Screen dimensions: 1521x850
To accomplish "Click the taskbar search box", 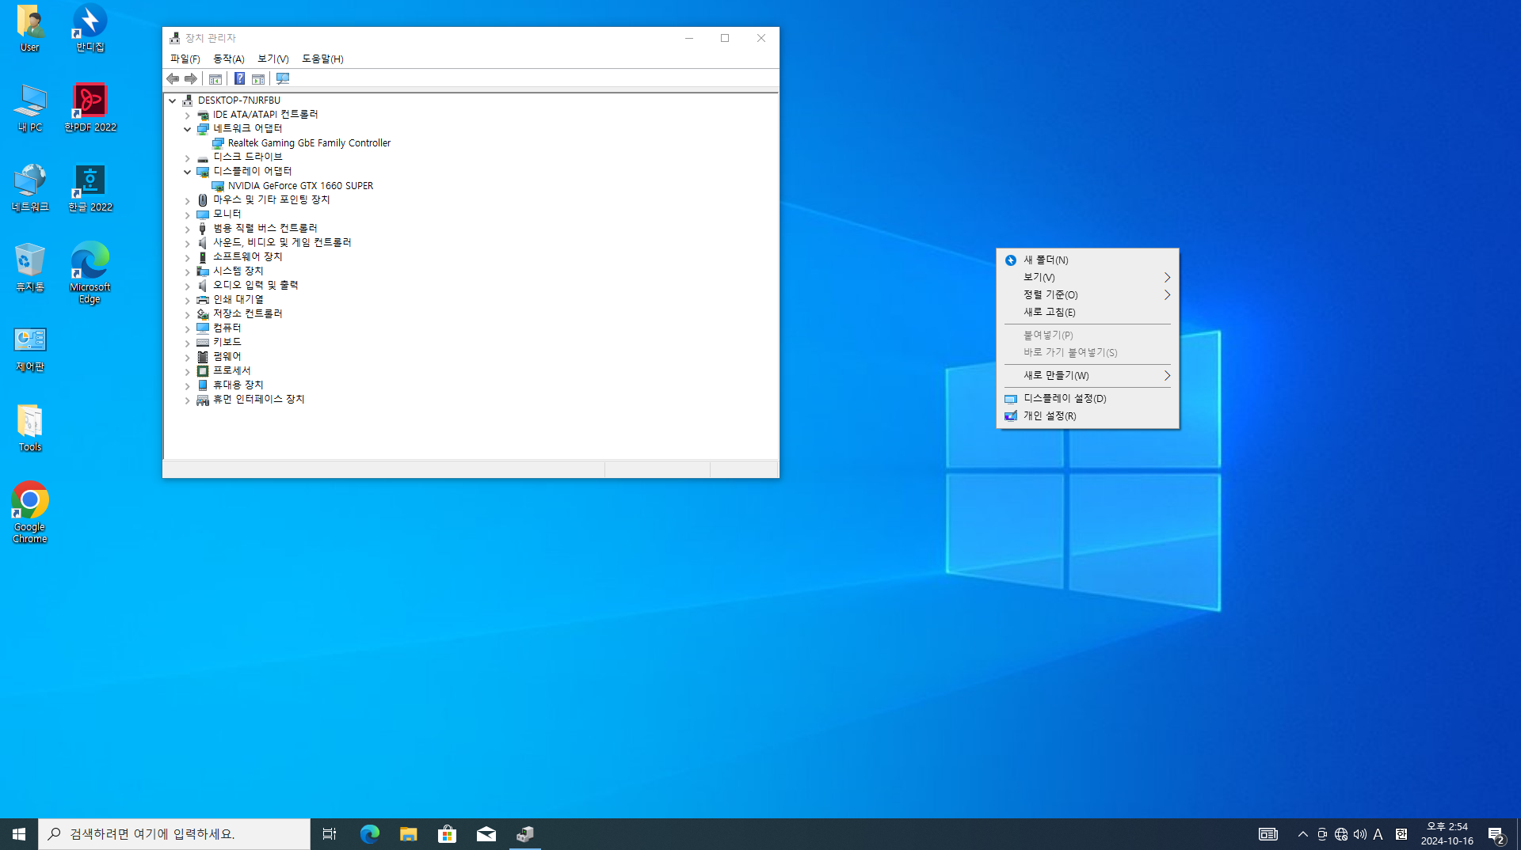I will [x=174, y=834].
